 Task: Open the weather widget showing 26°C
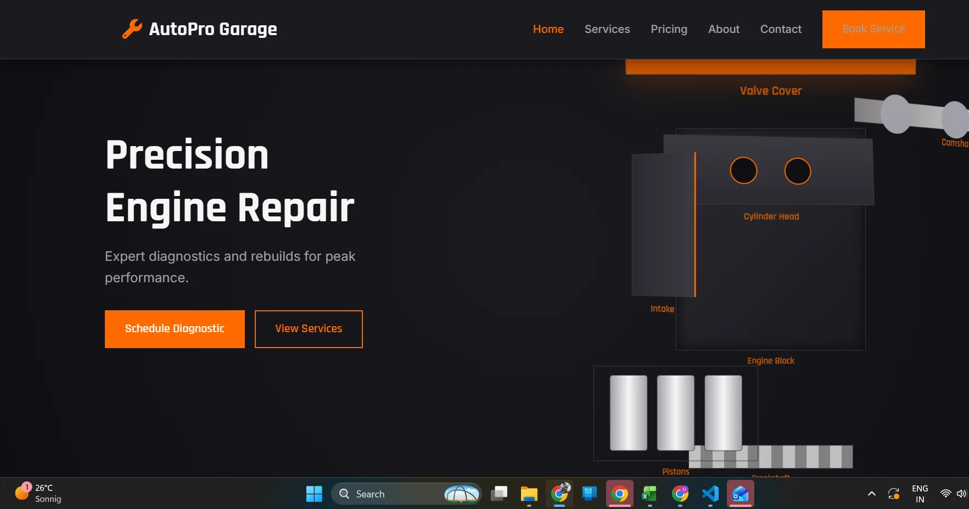coord(38,493)
